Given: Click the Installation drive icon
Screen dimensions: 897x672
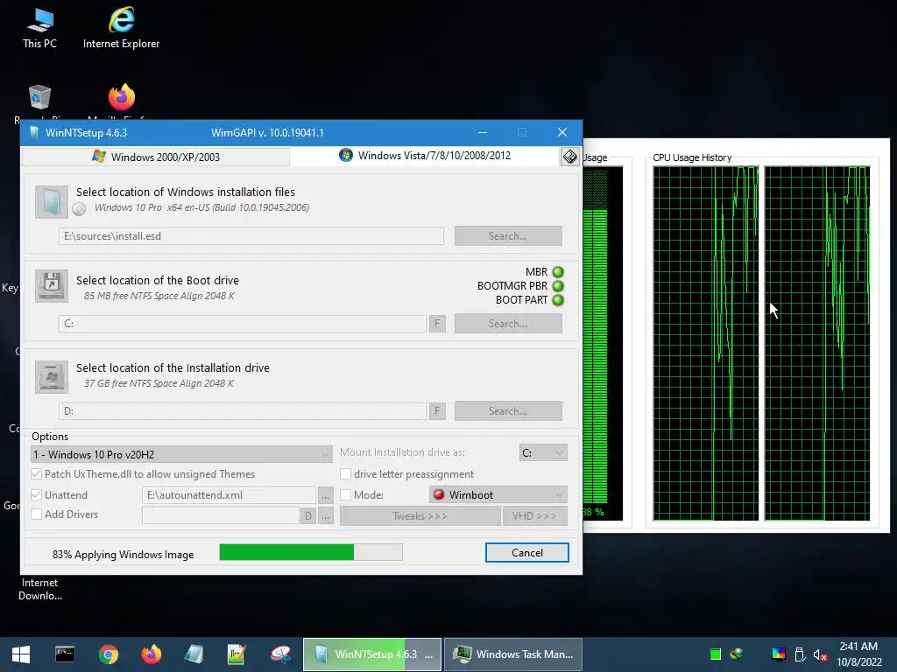Looking at the screenshot, I should coord(52,376).
